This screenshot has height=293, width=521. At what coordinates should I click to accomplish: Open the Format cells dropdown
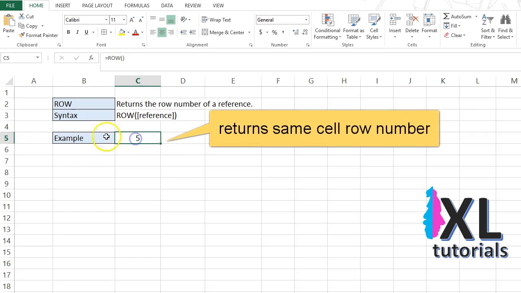[429, 27]
